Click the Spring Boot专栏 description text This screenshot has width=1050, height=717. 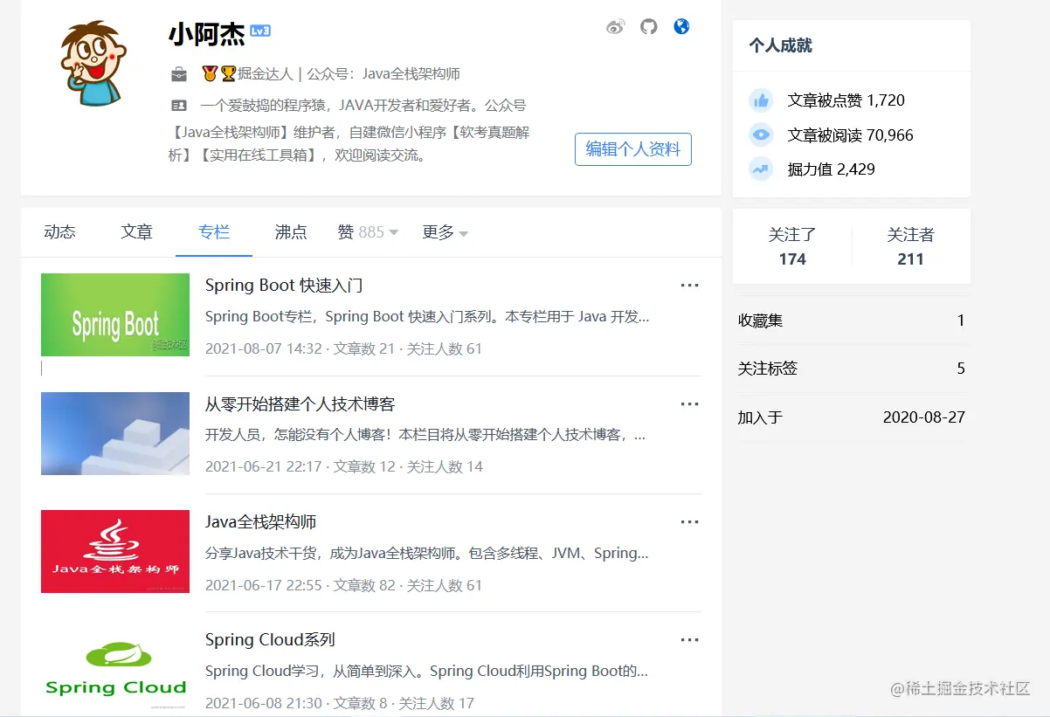click(x=427, y=317)
